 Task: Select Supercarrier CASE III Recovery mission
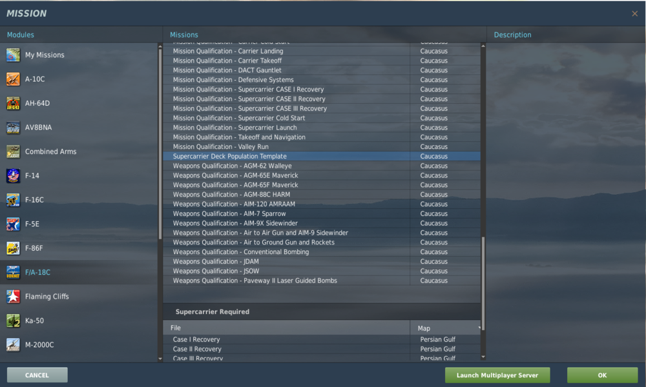tap(321, 108)
